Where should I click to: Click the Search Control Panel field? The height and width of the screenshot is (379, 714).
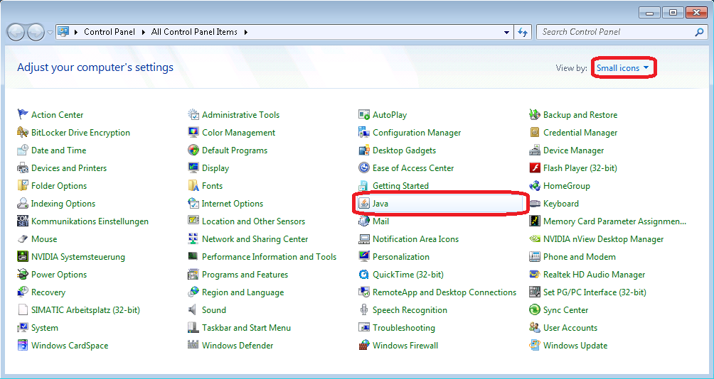[x=614, y=32]
